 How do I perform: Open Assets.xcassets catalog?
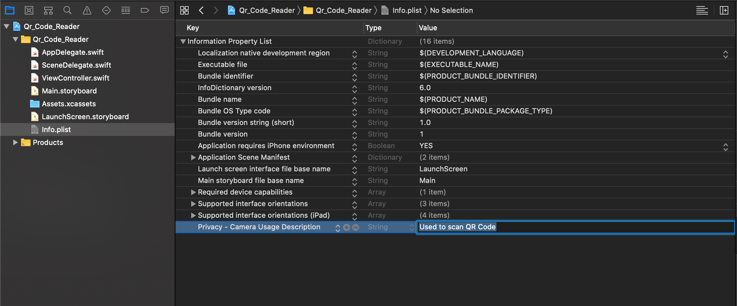point(69,104)
